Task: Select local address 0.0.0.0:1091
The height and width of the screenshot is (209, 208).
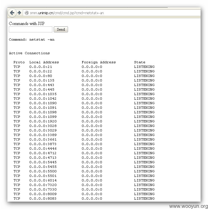Action: click(43, 108)
